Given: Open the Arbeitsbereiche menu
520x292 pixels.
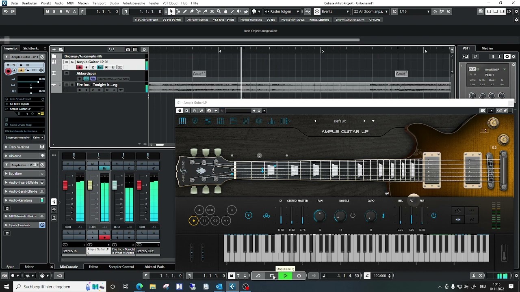Looking at the screenshot, I should [x=134, y=3].
